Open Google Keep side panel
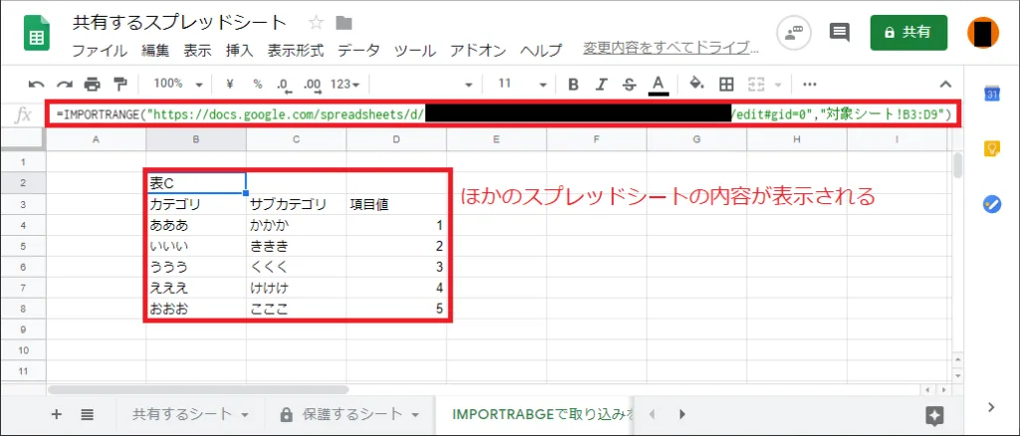Screen dimensions: 1020x436 [x=991, y=148]
